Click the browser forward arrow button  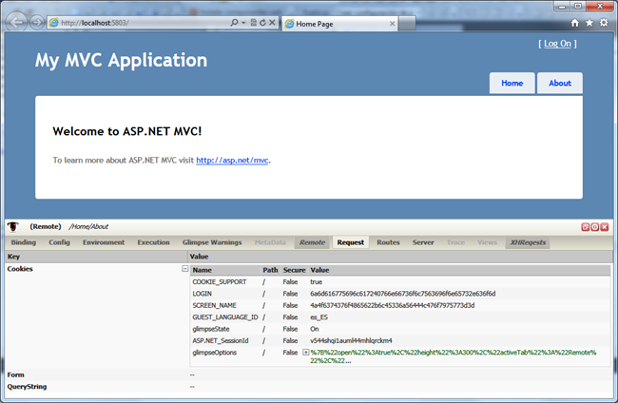pos(35,22)
